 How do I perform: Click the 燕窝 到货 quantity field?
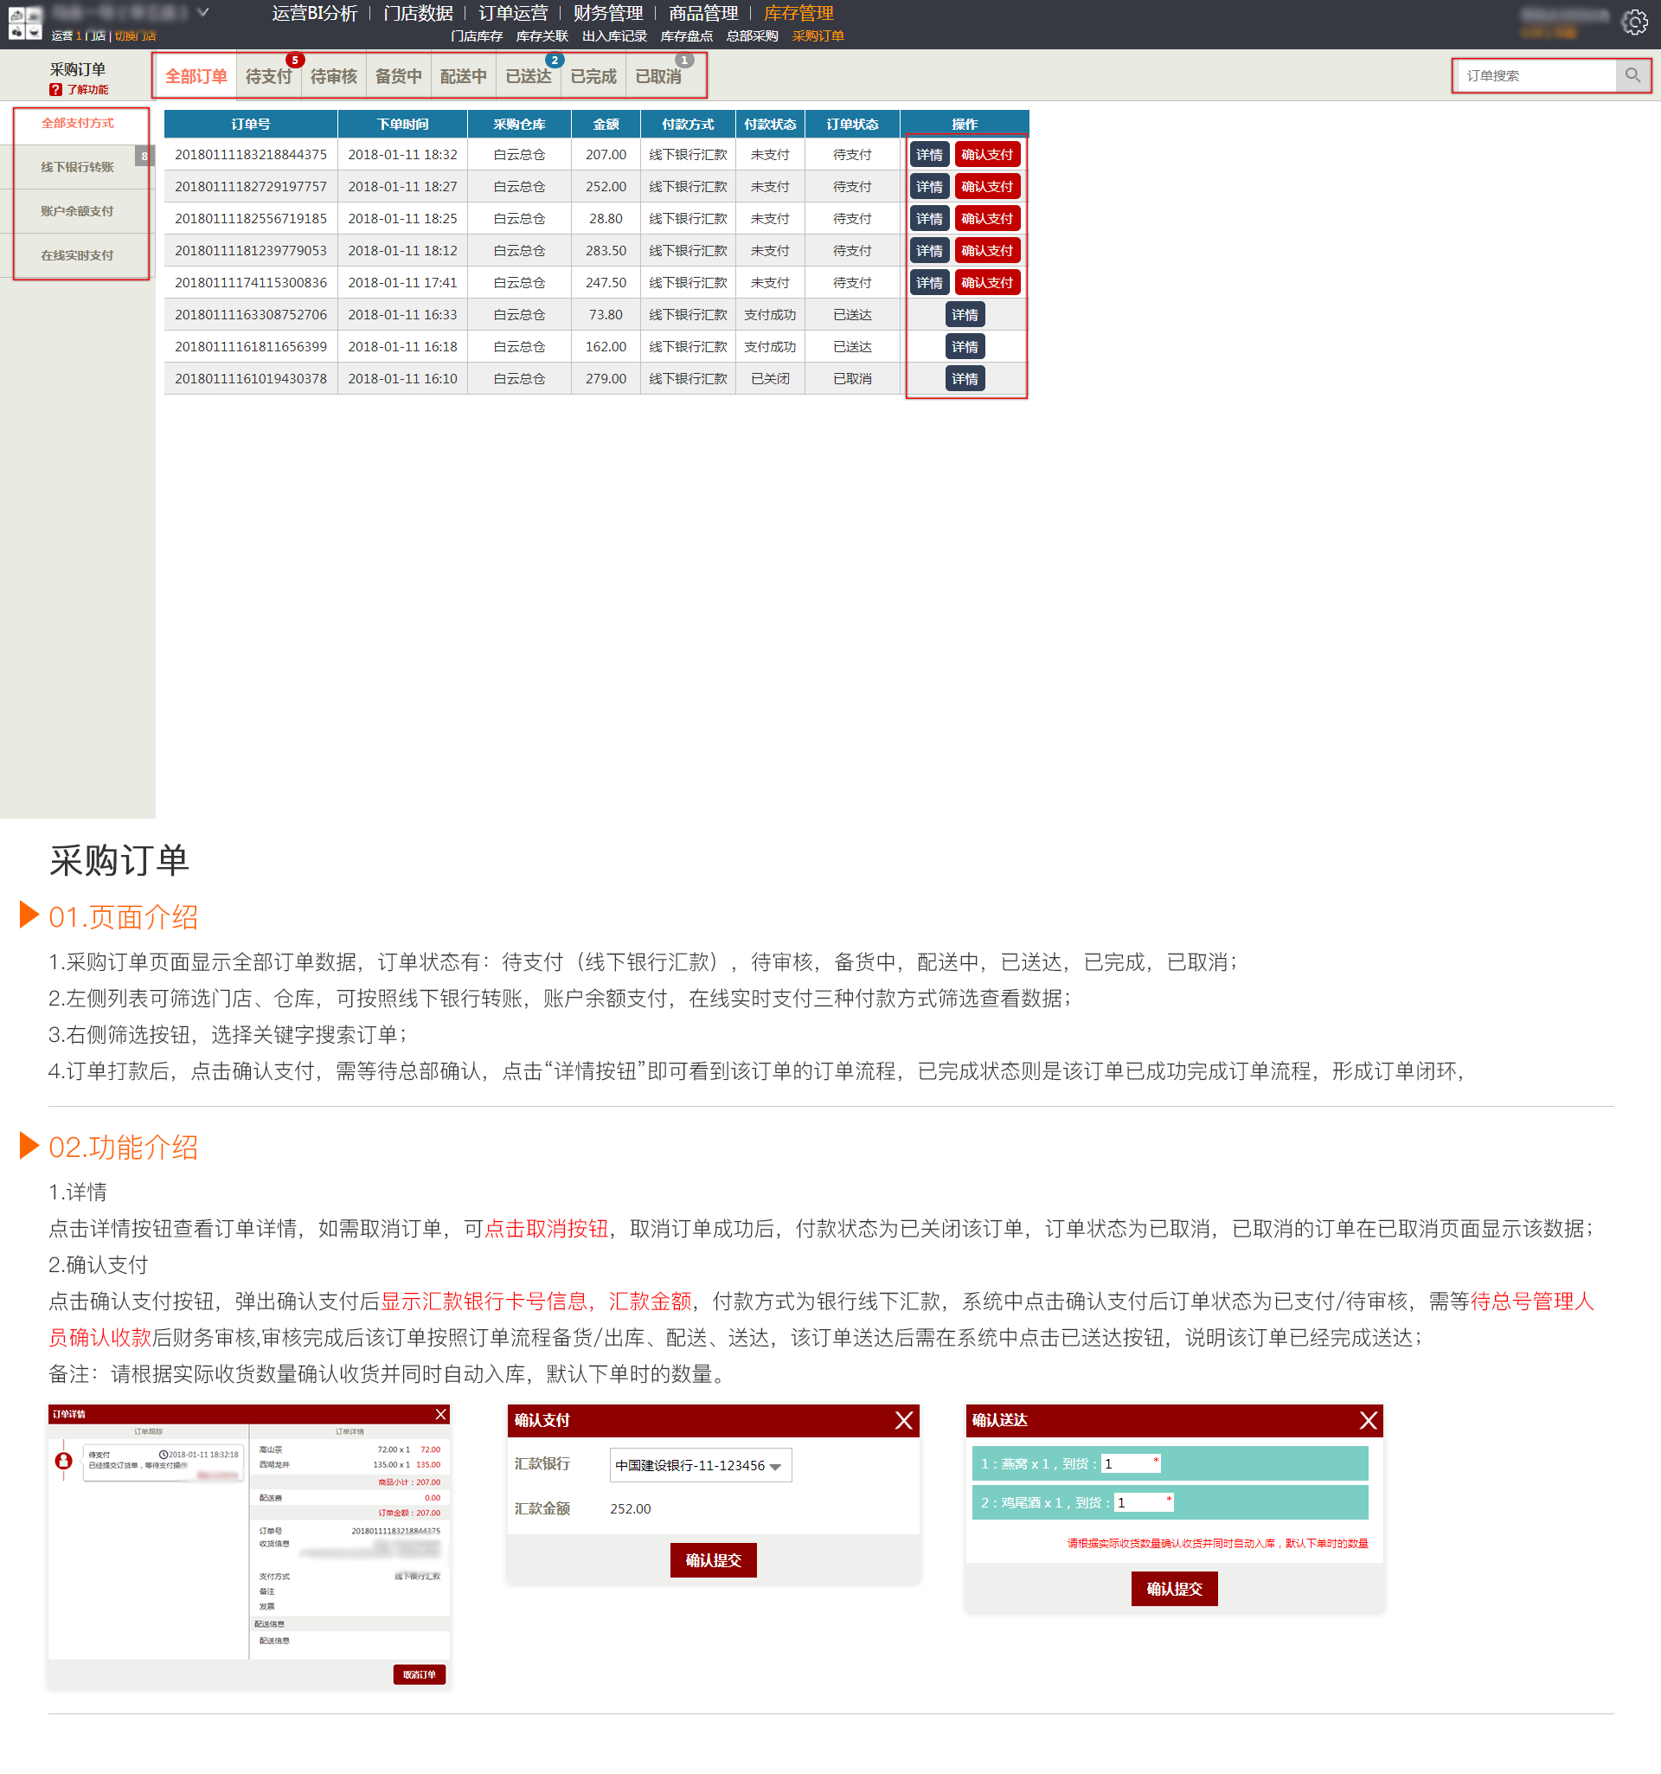[1130, 1463]
